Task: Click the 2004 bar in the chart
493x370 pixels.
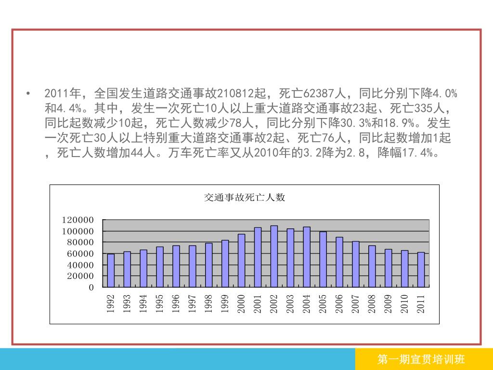Action: point(307,257)
